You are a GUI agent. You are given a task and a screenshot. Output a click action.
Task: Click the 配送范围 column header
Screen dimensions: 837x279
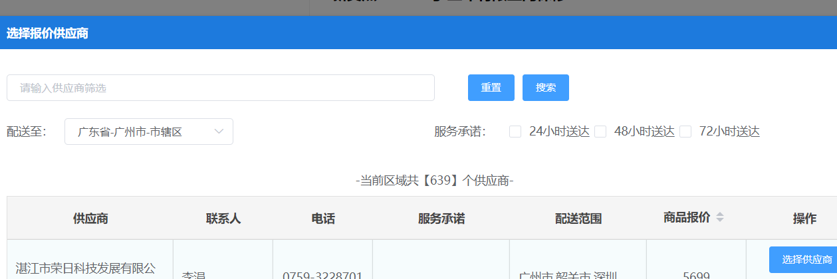(x=578, y=219)
